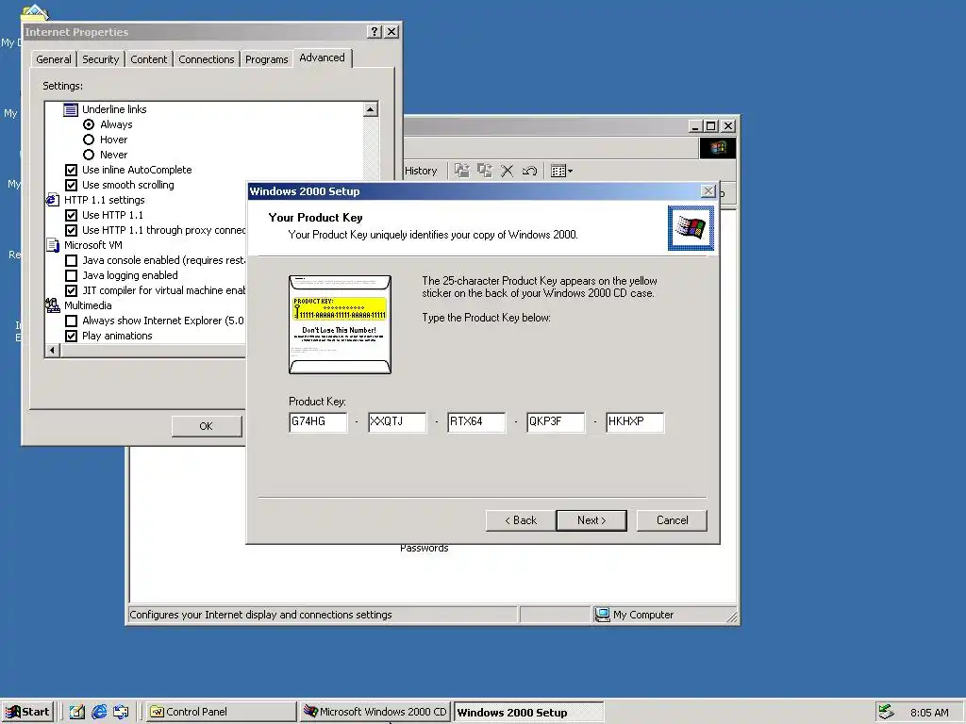
Task: Click the Windows flag icon in Setup header
Action: click(x=691, y=228)
